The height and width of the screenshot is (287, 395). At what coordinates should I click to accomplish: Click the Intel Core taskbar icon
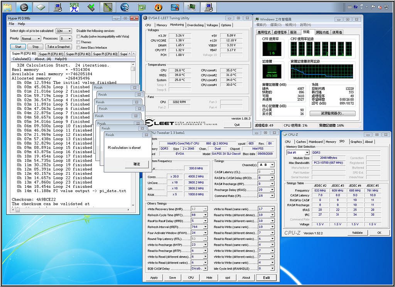click(175, 7)
